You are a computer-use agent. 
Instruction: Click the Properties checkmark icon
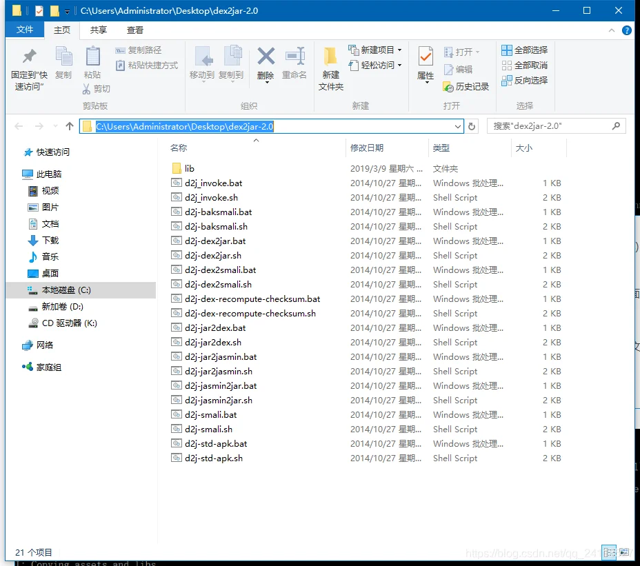[426, 57]
